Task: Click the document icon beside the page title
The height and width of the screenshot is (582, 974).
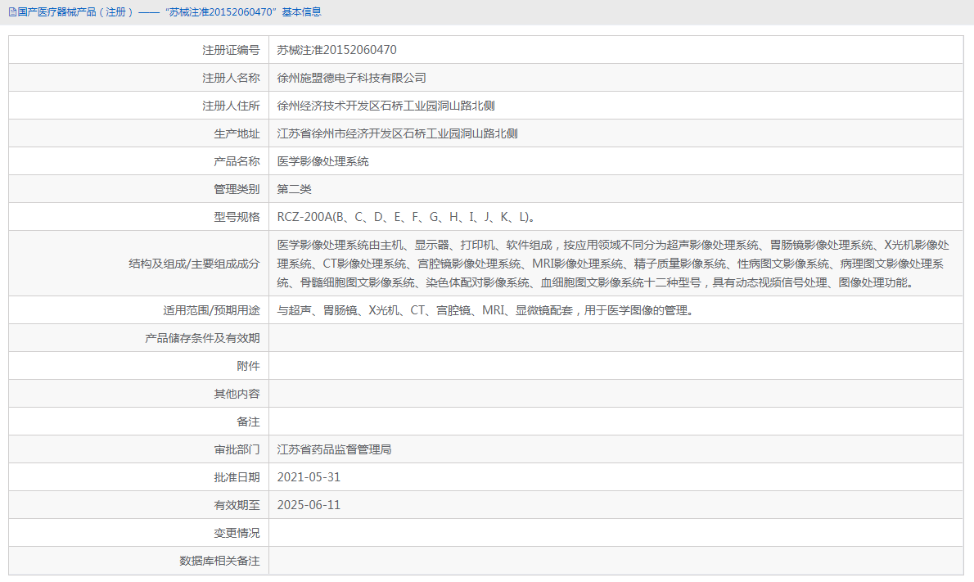Action: tap(12, 12)
